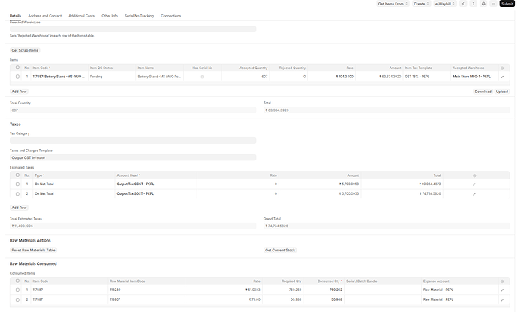Select checkbox for Battery Stand item row
The image size is (518, 312).
point(17,76)
